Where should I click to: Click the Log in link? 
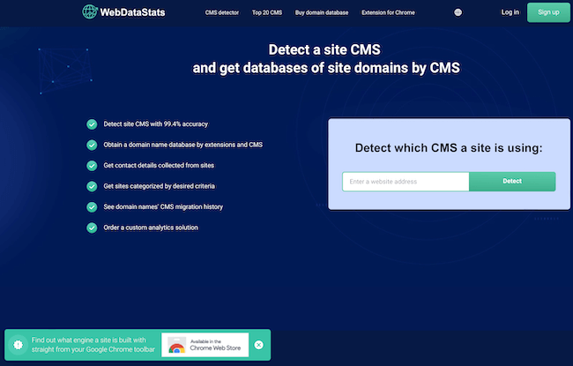pos(510,12)
